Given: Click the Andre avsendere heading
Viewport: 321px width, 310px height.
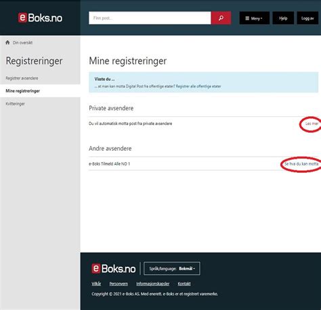Looking at the screenshot, I should pos(110,149).
